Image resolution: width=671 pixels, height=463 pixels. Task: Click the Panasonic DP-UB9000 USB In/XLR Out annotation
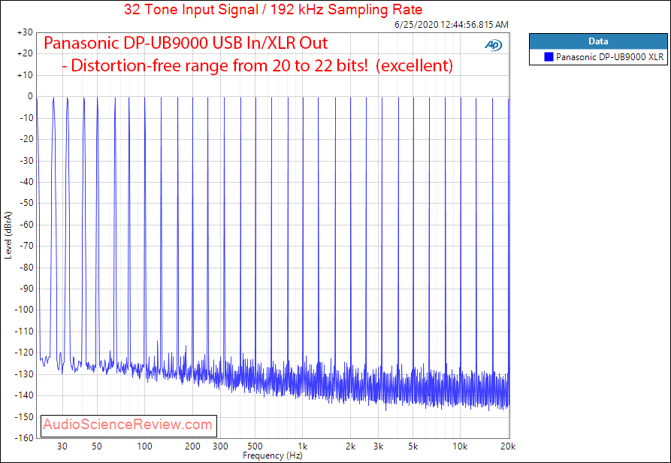[186, 43]
